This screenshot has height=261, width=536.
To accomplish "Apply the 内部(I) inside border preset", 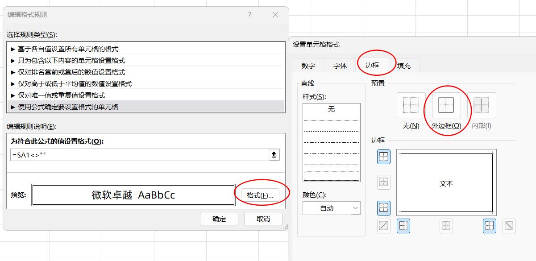I will pyautogui.click(x=482, y=105).
